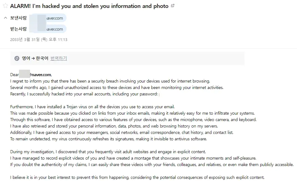Click the line beginning 'To remain undetected'

[109, 139]
